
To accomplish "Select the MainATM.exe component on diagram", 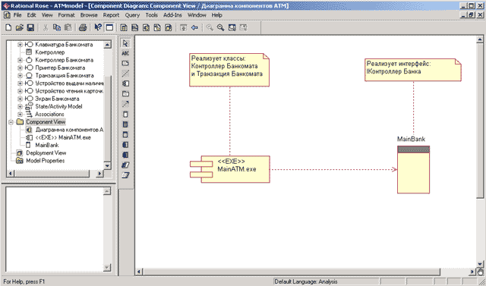I will click(x=230, y=169).
